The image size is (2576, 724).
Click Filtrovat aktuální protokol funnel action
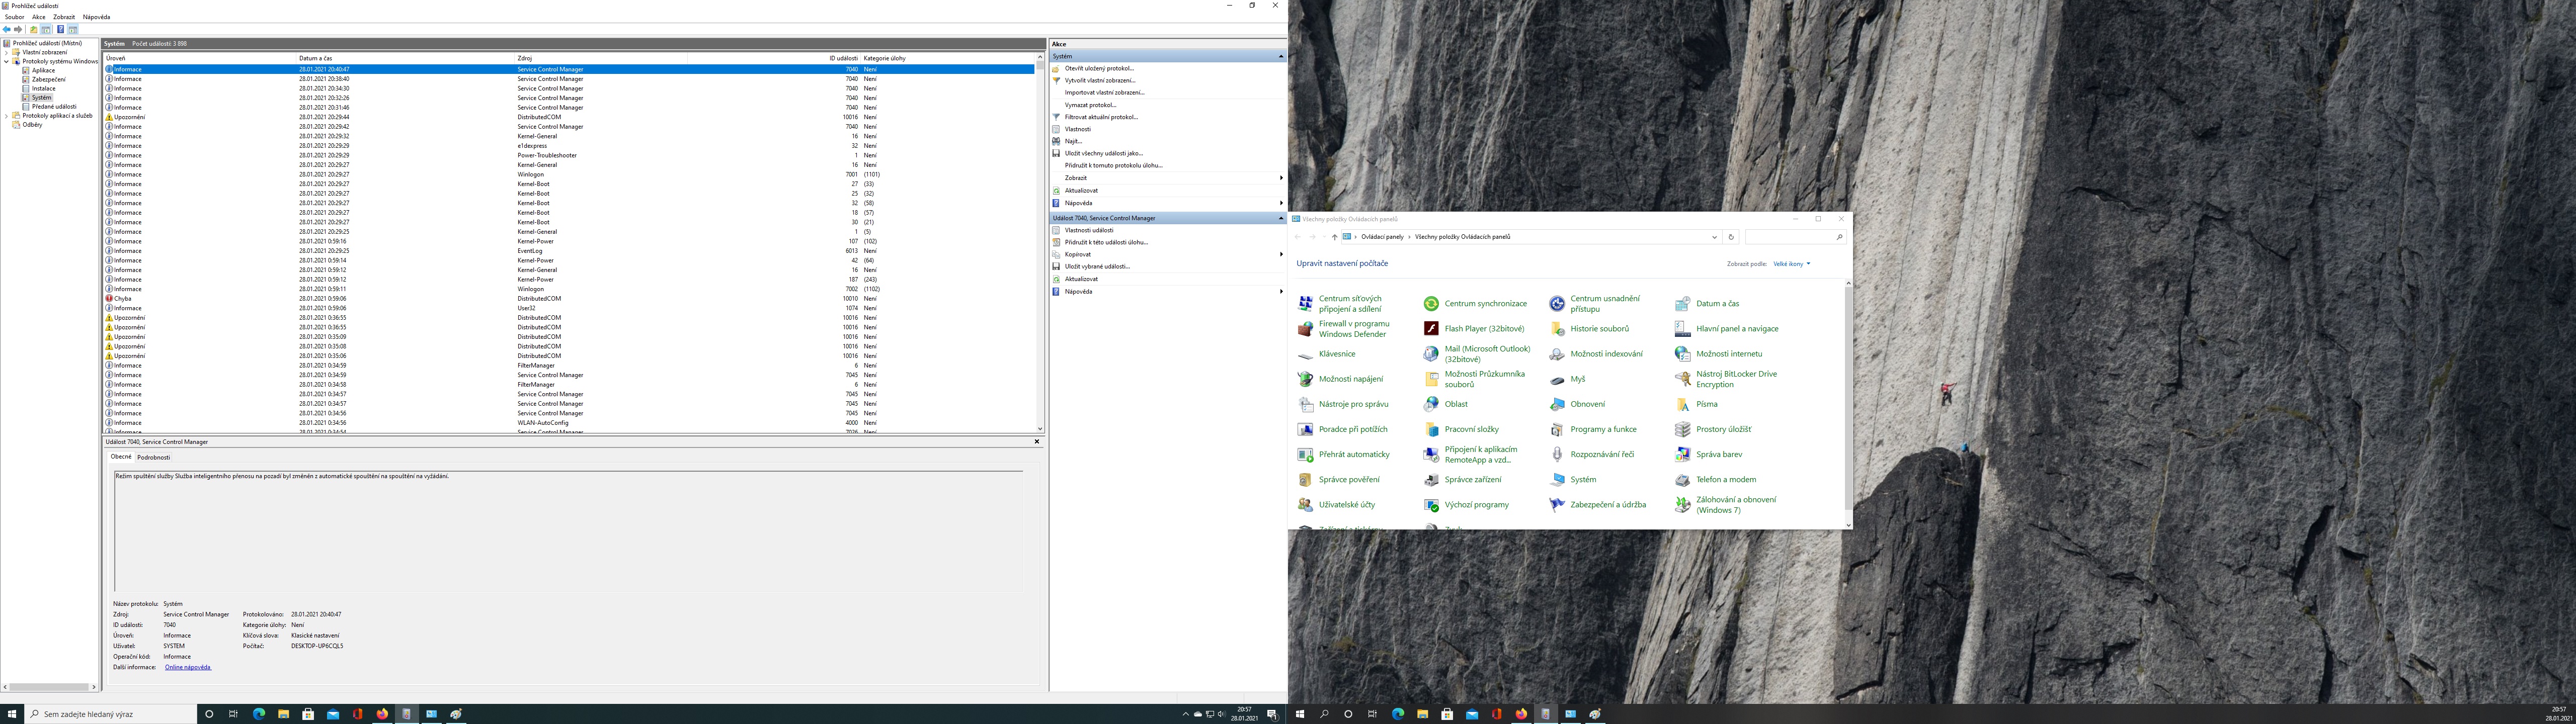1100,117
